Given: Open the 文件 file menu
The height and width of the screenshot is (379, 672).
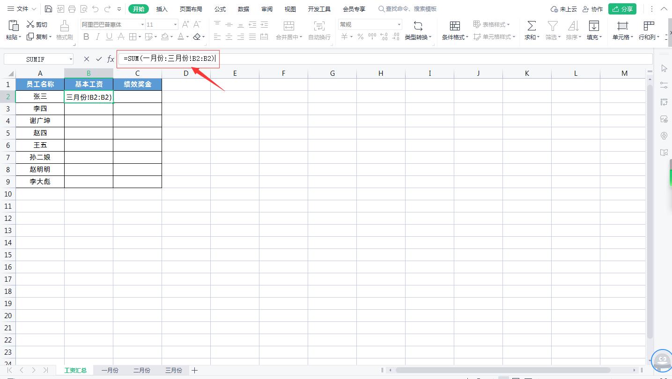Looking at the screenshot, I should (22, 9).
